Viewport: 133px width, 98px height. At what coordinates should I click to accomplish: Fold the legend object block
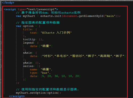tap(1, 43)
